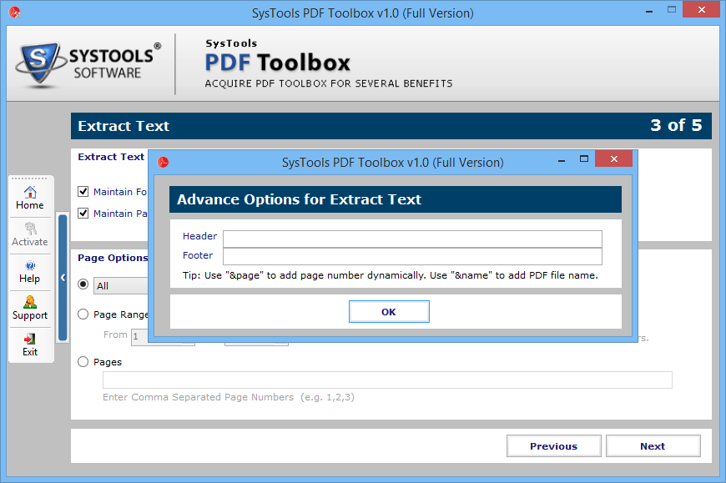Go to Home in the sidebar

pyautogui.click(x=30, y=198)
